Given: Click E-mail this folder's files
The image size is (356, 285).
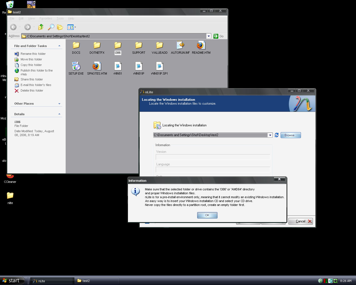Looking at the screenshot, I should [36, 85].
